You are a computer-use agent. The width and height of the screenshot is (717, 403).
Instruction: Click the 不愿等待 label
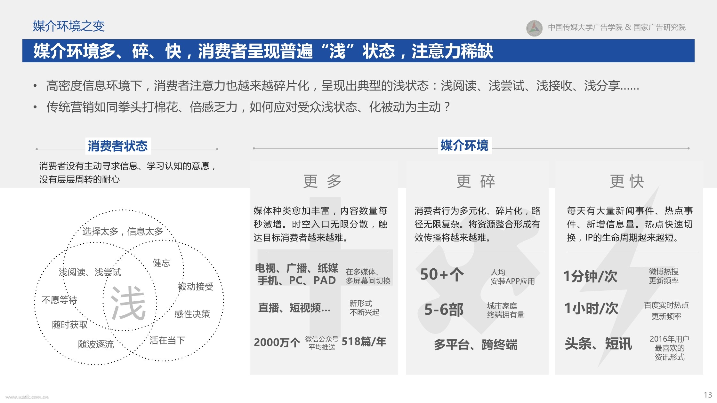pos(60,300)
